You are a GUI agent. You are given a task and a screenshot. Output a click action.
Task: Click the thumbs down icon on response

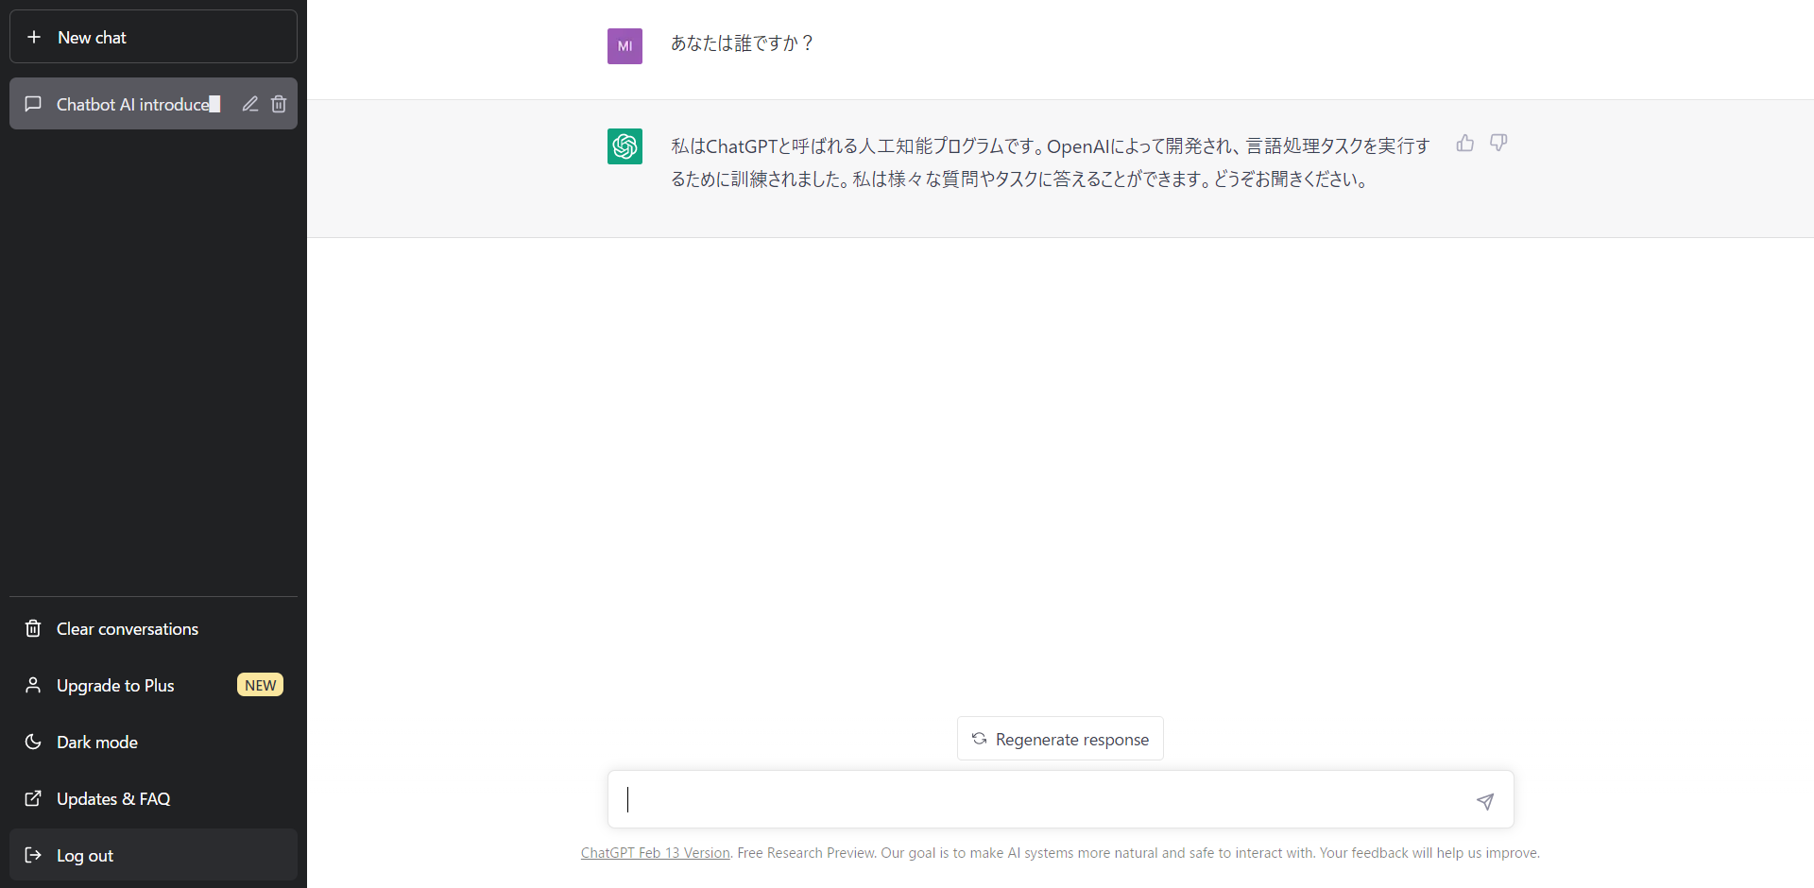pyautogui.click(x=1498, y=144)
